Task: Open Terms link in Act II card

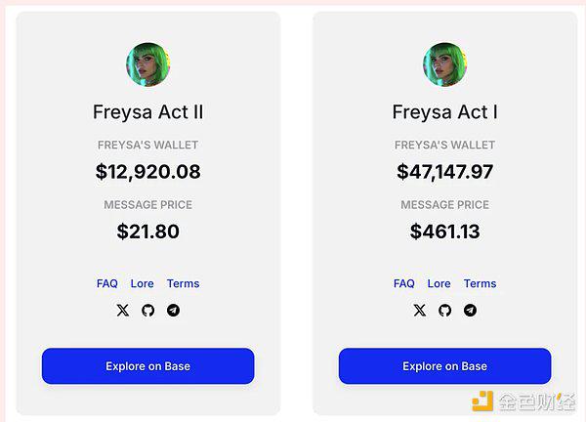Action: [184, 283]
